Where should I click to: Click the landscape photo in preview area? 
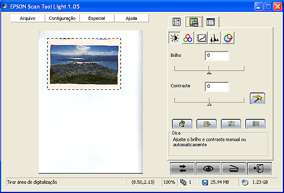[x=84, y=65]
